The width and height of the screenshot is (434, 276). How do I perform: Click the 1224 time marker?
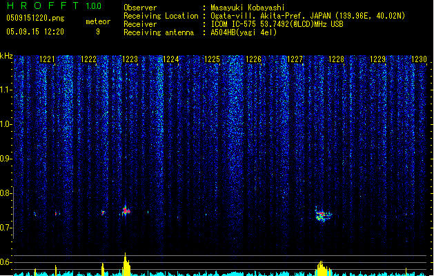click(x=171, y=59)
